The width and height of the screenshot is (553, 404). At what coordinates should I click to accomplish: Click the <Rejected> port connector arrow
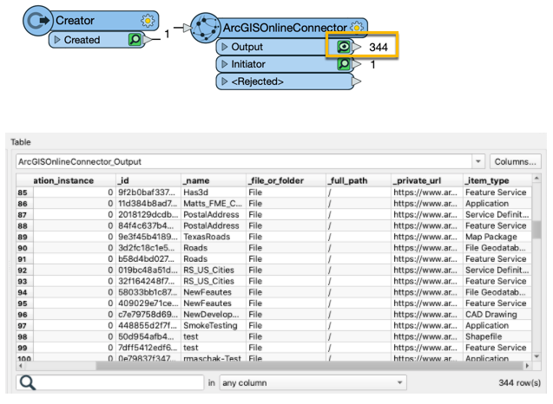point(357,81)
